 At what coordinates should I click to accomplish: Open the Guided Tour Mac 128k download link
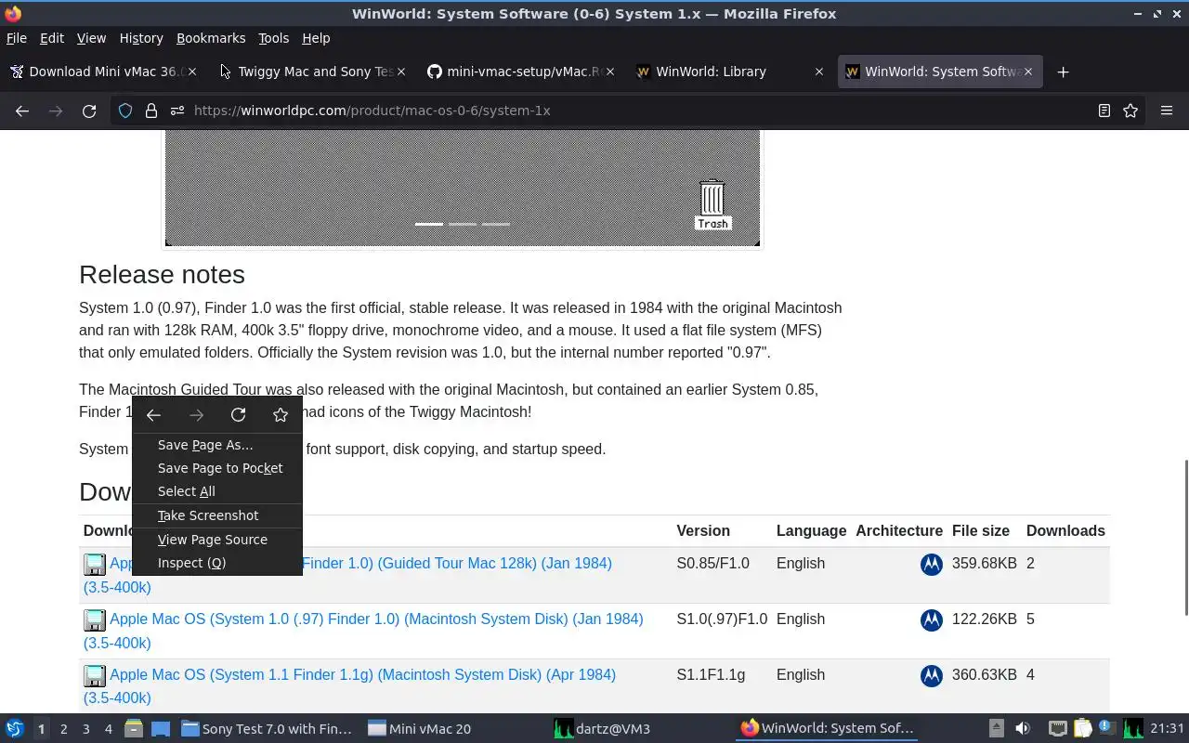pos(347,575)
